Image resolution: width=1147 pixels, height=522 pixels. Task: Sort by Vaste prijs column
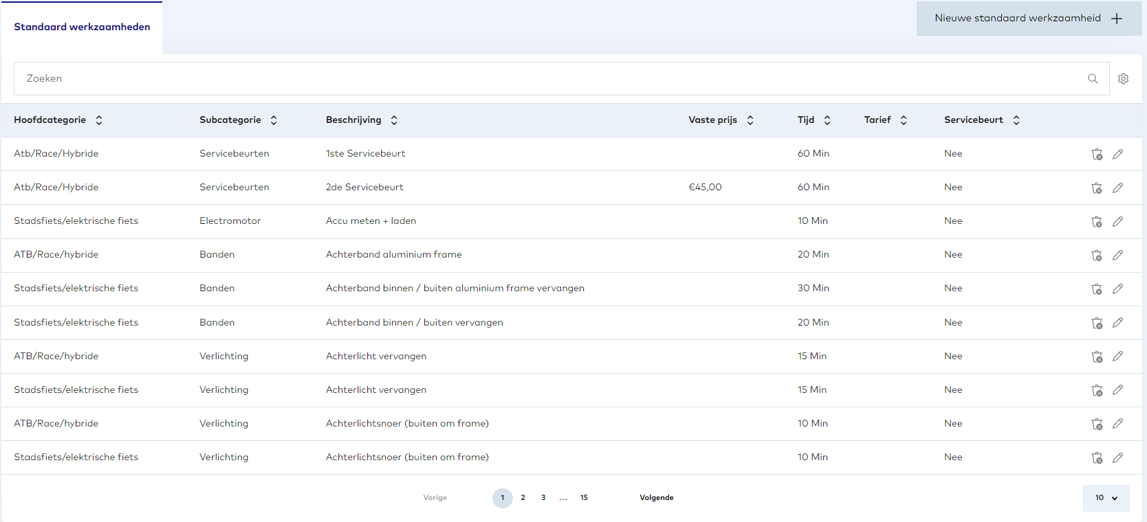(750, 120)
